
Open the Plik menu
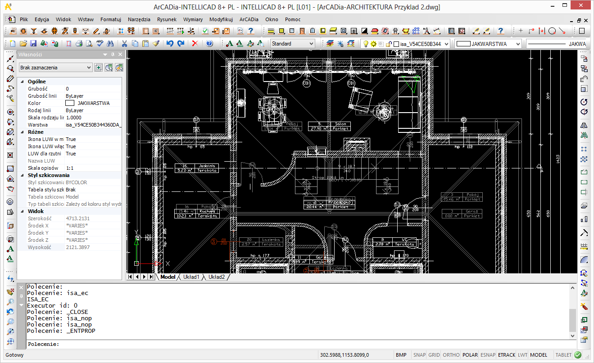(x=24, y=19)
